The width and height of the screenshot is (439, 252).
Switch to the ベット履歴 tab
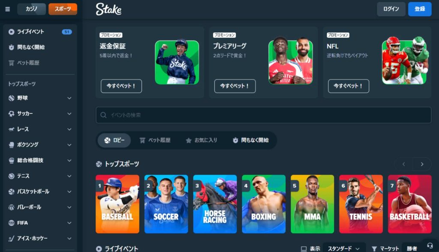point(155,140)
